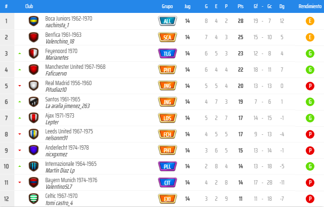Open manager profile Valentino5L7
This screenshot has width=324, height=207.
pos(59,187)
